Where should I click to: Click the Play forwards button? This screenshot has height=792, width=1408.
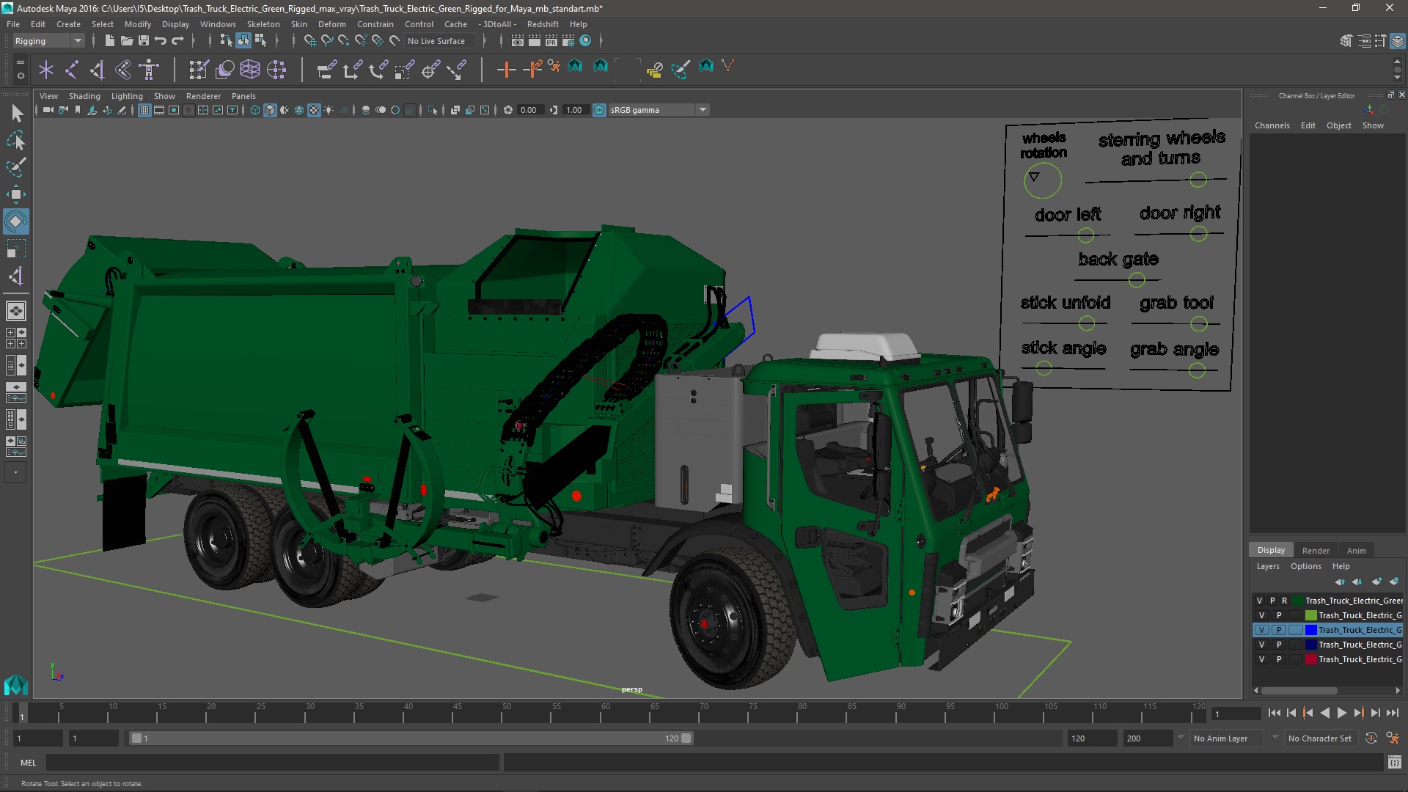click(1341, 713)
